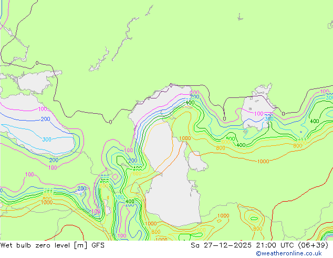This screenshot has height=258, width=333.
Task: Click the '(06+39)' forecast run text
Action: pos(314,245)
